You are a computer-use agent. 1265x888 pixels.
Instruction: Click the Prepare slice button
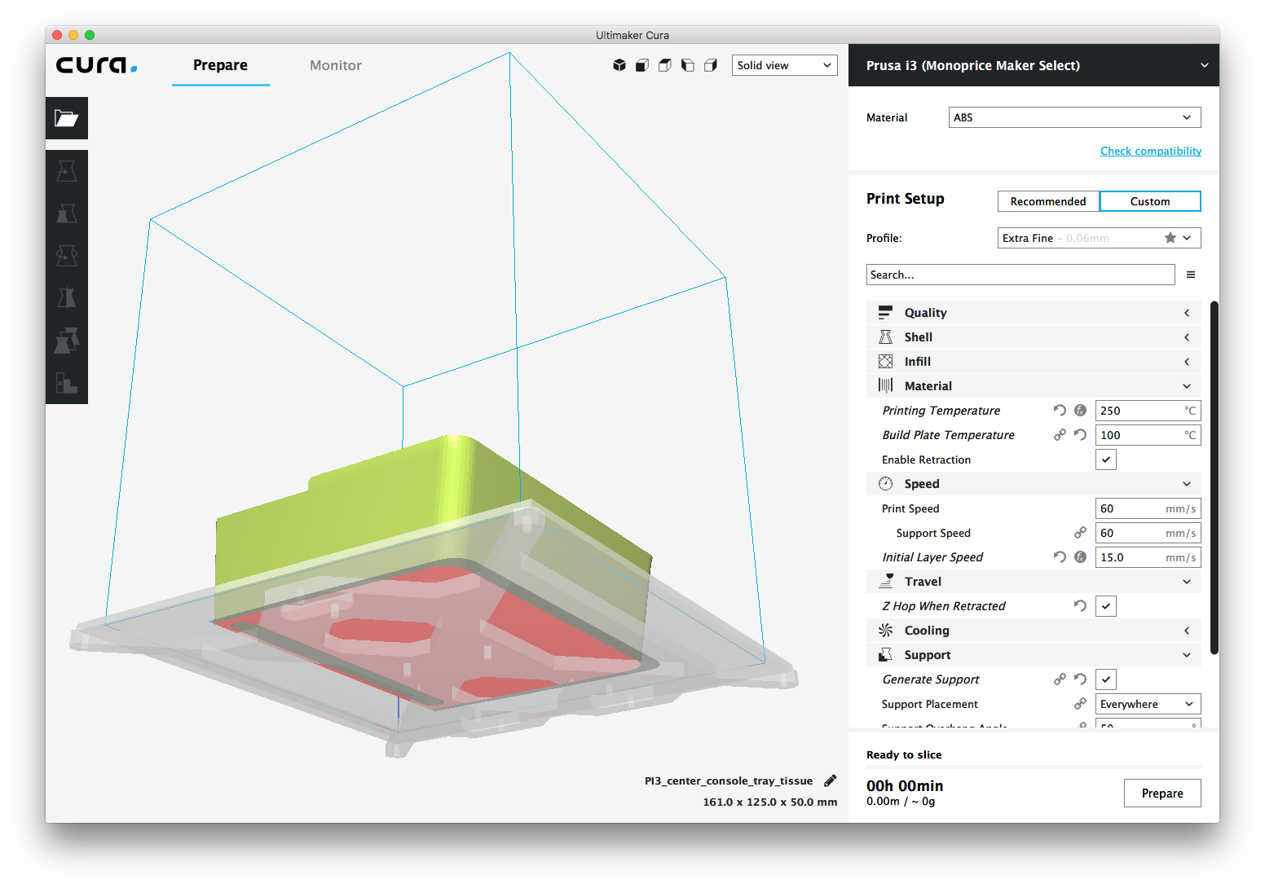(1162, 793)
